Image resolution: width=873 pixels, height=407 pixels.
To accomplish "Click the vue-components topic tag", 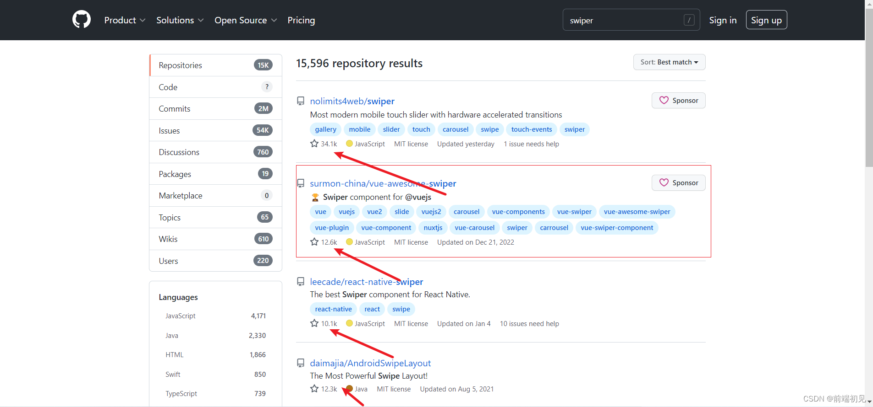I will tap(518, 212).
